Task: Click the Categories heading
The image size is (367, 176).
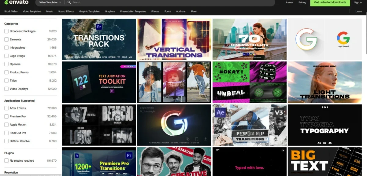Action: point(11,24)
